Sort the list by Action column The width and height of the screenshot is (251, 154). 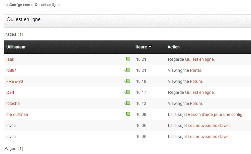173,47
